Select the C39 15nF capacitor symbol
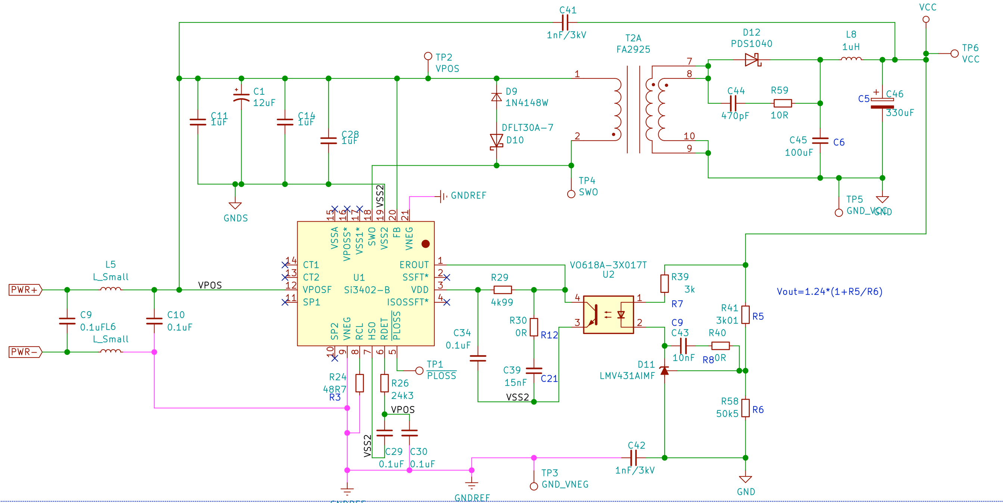This screenshot has width=1003, height=503. 534,371
